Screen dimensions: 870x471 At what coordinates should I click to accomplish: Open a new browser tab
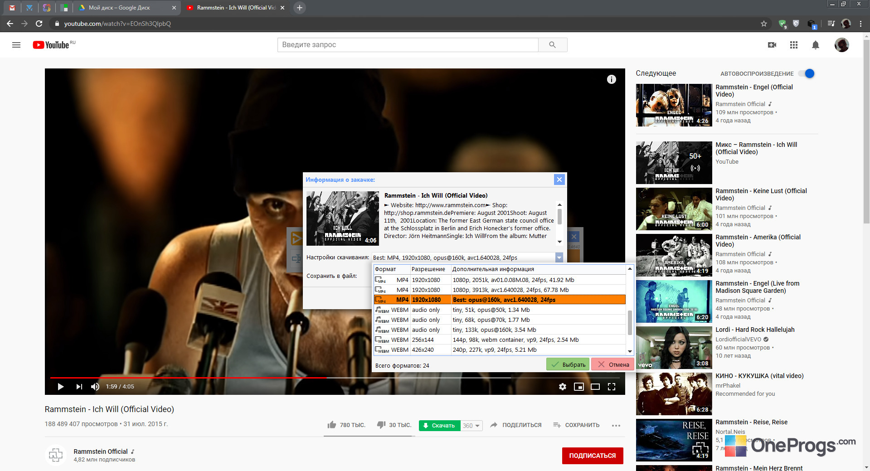tap(299, 8)
